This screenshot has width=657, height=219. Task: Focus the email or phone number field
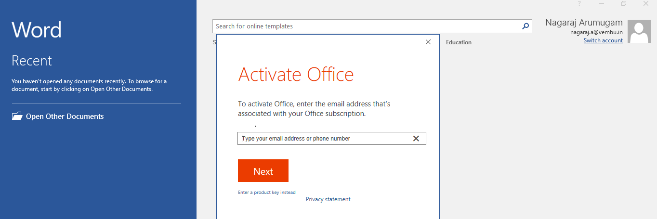tap(326, 139)
